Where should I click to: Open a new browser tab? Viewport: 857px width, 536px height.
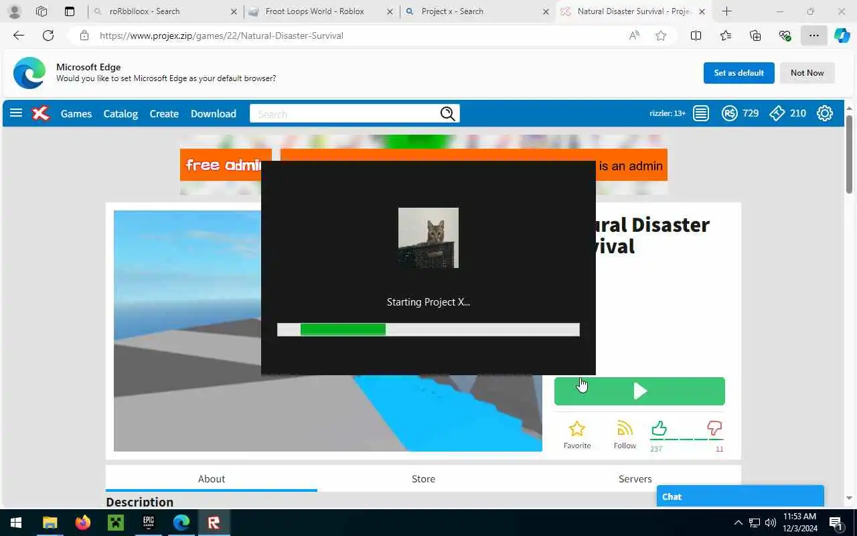726,11
